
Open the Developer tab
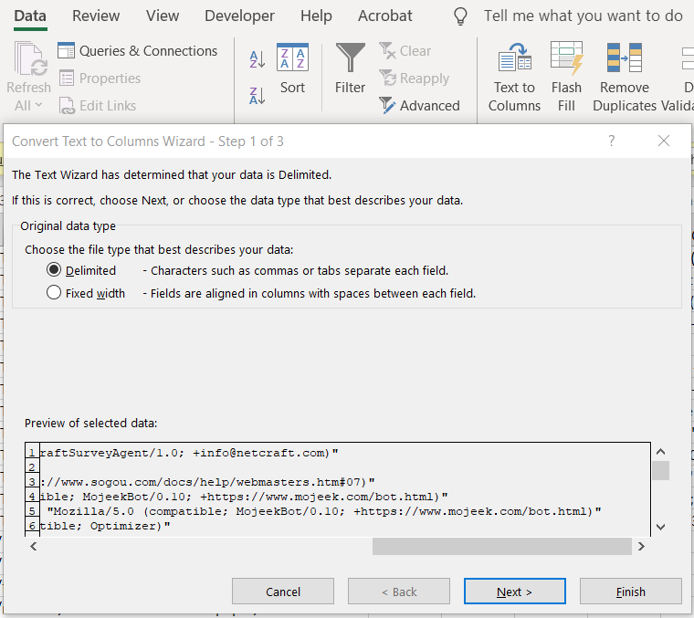(239, 16)
